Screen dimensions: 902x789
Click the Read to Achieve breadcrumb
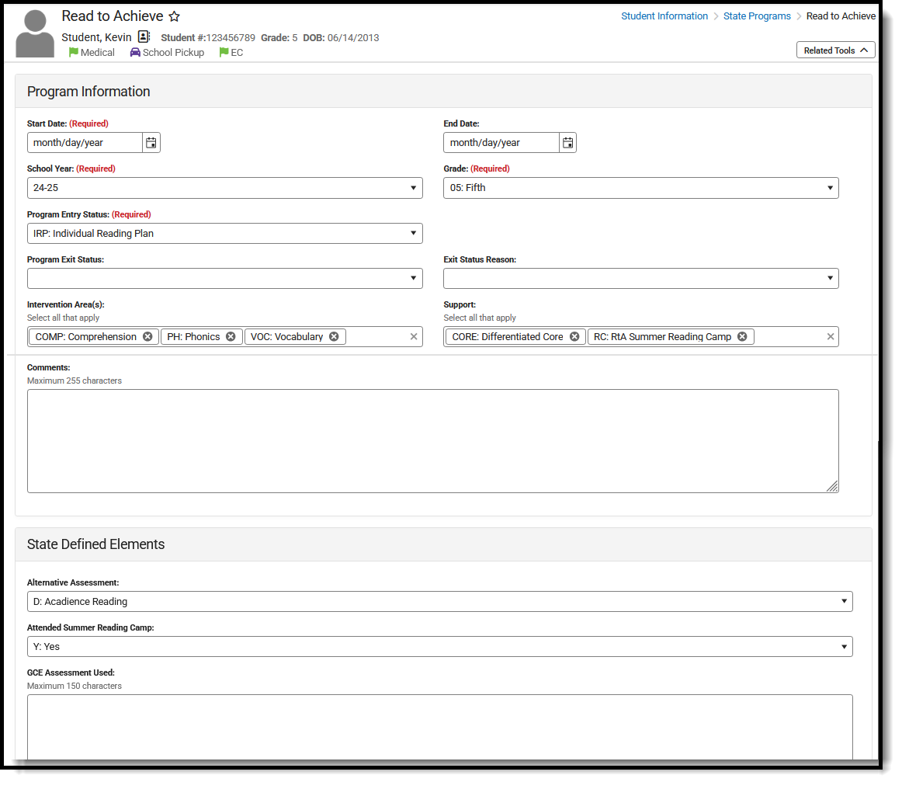pyautogui.click(x=841, y=16)
